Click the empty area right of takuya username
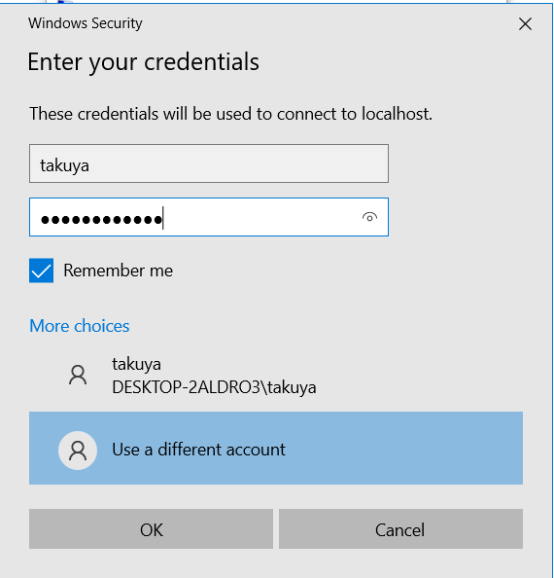This screenshot has width=554, height=578. [x=238, y=163]
